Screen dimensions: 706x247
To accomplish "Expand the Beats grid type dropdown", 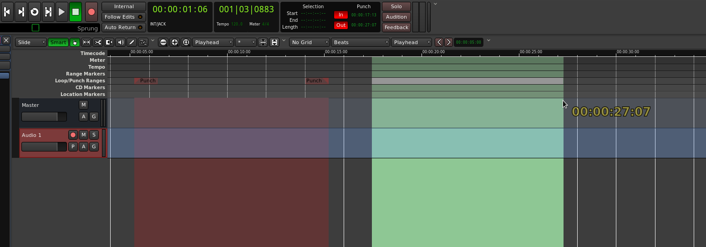I will pyautogui.click(x=361, y=42).
